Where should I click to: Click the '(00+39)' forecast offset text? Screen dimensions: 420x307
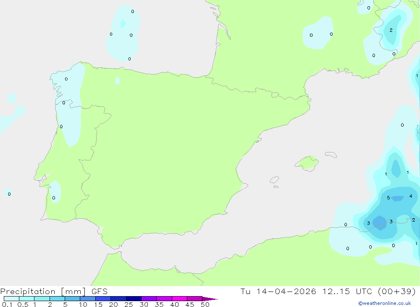tap(397, 291)
